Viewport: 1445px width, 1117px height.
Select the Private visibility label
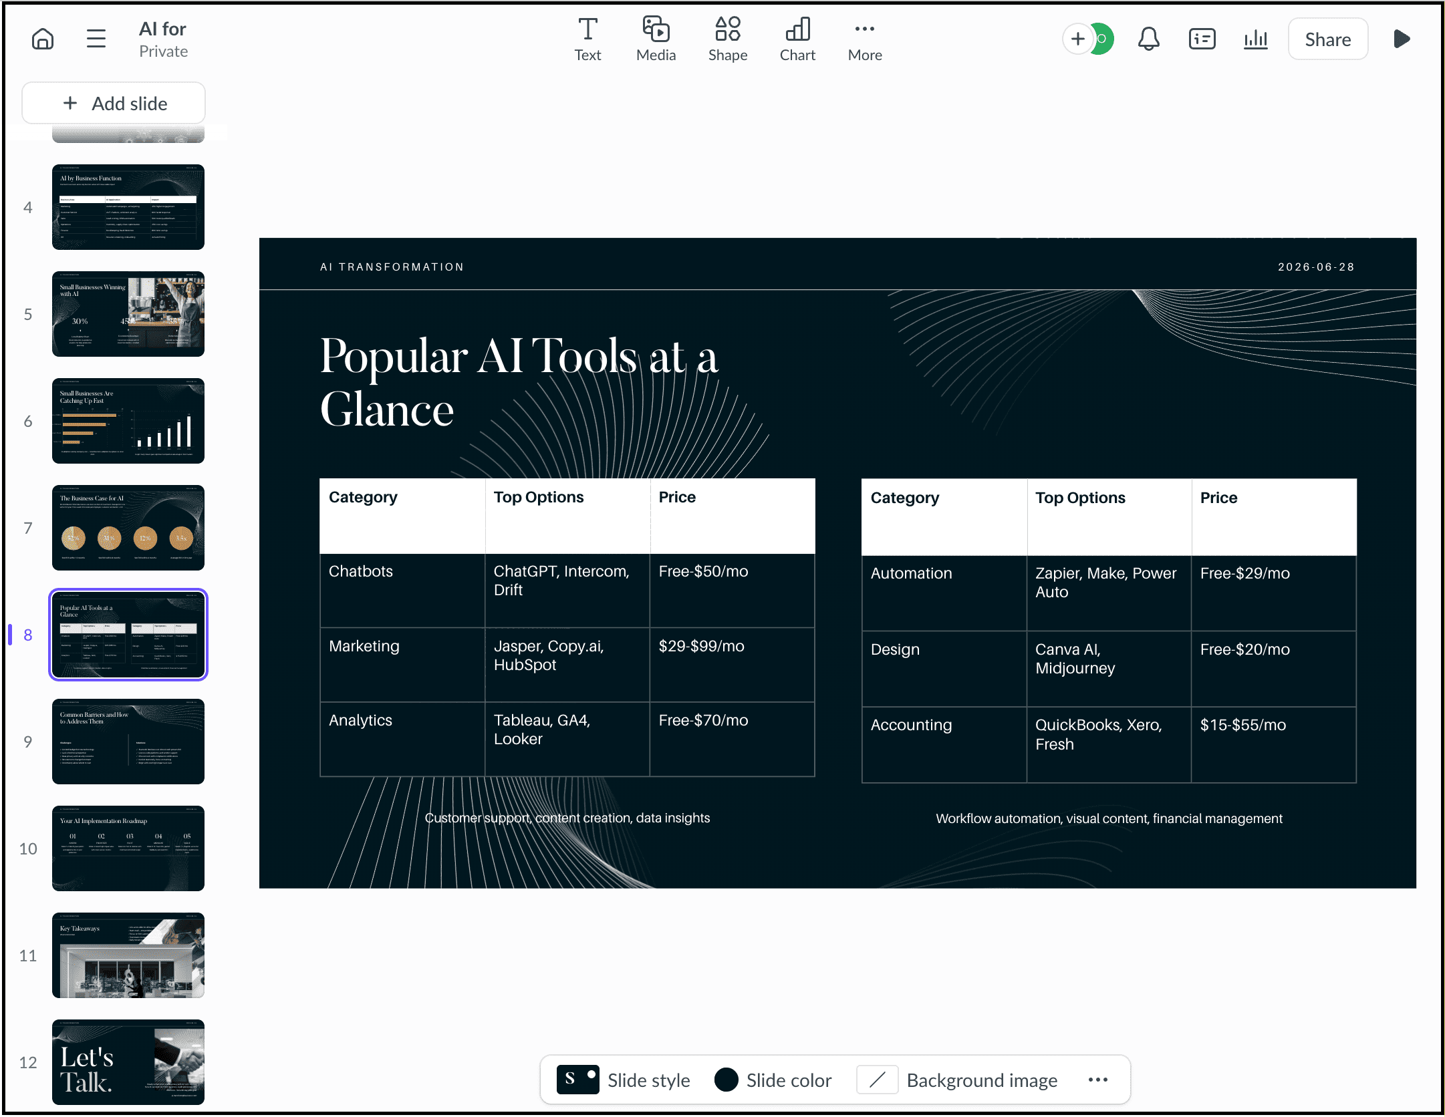(163, 51)
